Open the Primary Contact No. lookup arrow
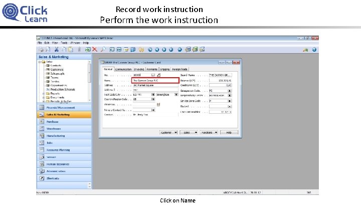Image resolution: width=361 pixels, height=219 pixels. point(153,110)
